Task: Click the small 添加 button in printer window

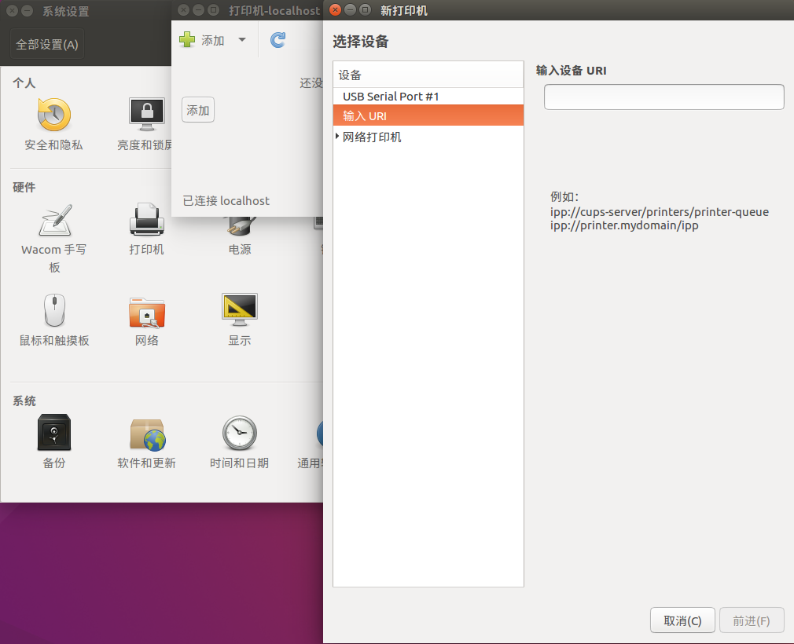Action: coord(198,110)
